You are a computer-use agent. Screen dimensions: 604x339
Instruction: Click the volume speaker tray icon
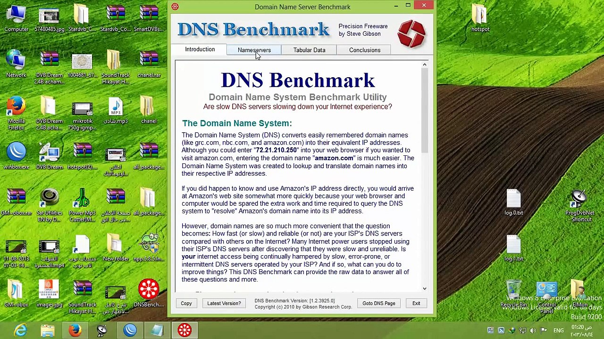(533, 331)
